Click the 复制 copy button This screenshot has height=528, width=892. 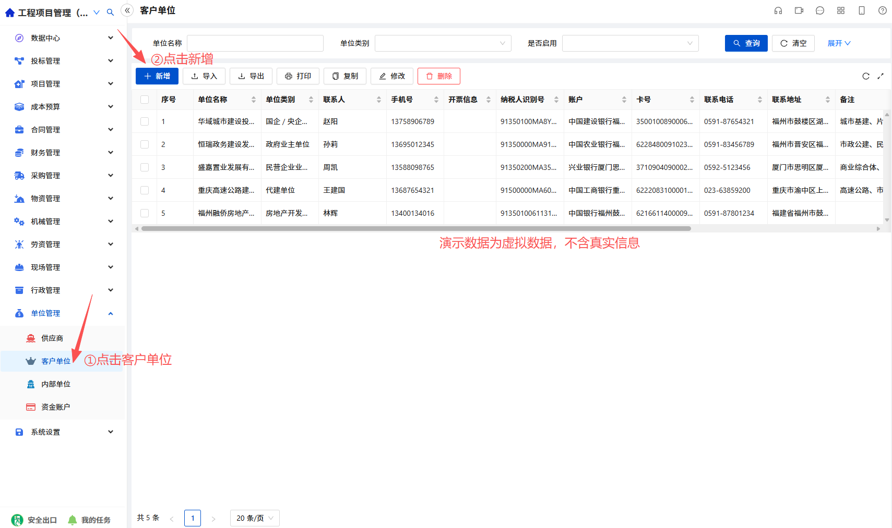pos(345,76)
